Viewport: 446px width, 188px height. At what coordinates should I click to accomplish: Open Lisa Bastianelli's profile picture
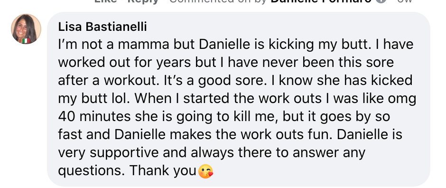tap(26, 29)
